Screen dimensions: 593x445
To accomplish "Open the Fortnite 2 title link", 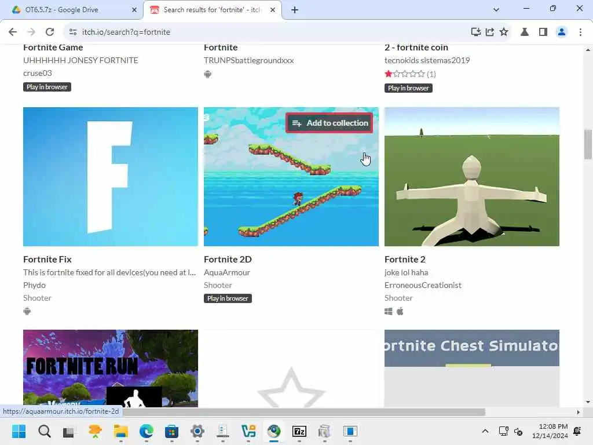I will [405, 259].
